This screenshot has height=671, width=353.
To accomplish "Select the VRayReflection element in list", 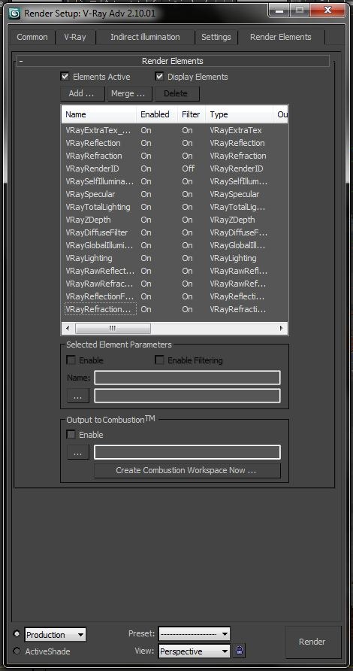I will coord(174,143).
